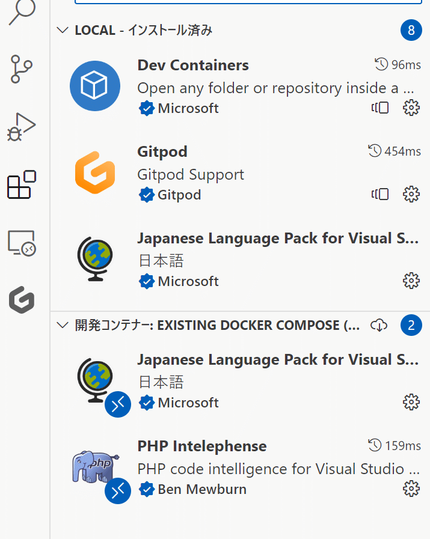Click the cloud install icon on the container section
The image size is (430, 539).
click(x=379, y=324)
